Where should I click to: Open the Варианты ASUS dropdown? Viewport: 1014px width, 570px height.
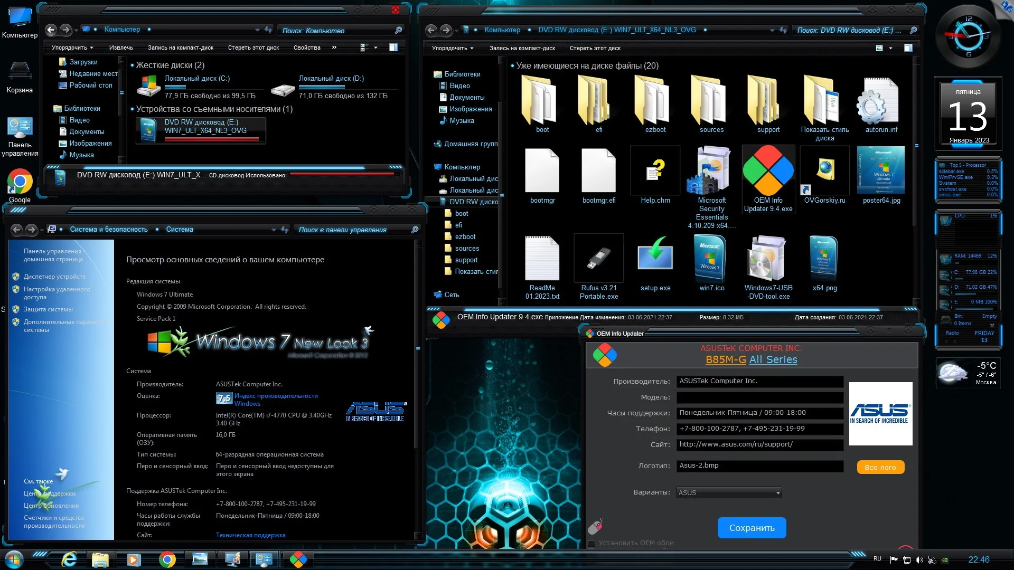pyautogui.click(x=729, y=492)
